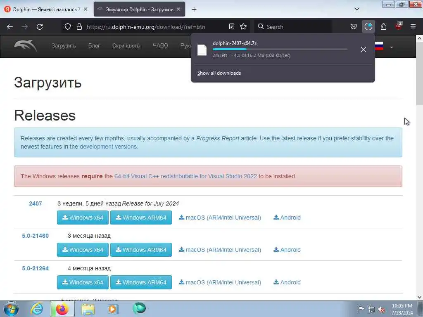This screenshot has height=317, width=423.
Task: Click the URL address field
Action: 146,27
